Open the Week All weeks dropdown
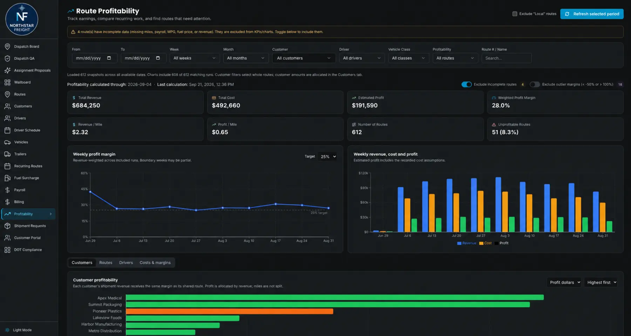 coord(195,58)
